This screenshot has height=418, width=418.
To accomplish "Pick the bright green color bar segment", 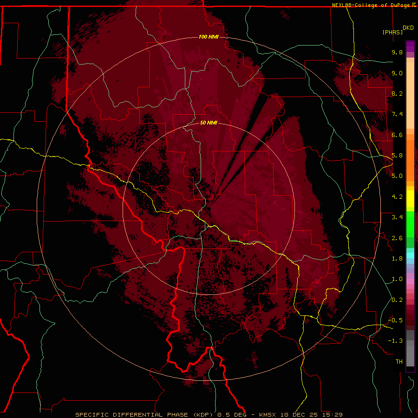I will pyautogui.click(x=410, y=224).
